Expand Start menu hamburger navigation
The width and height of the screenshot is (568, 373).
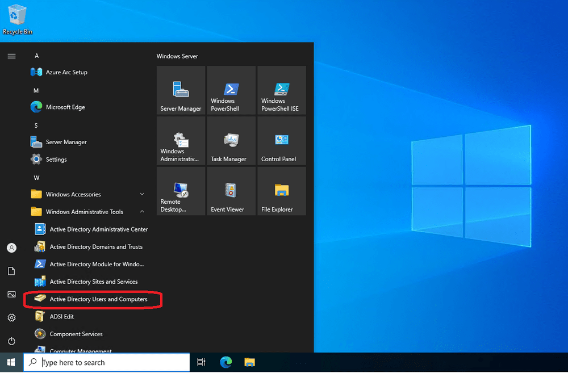click(x=11, y=56)
